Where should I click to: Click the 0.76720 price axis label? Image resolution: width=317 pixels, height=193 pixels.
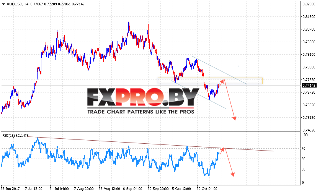click(309, 92)
